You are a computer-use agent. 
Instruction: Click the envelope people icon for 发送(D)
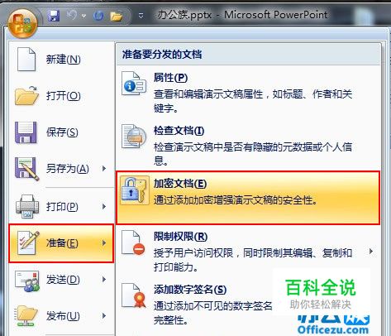27,281
